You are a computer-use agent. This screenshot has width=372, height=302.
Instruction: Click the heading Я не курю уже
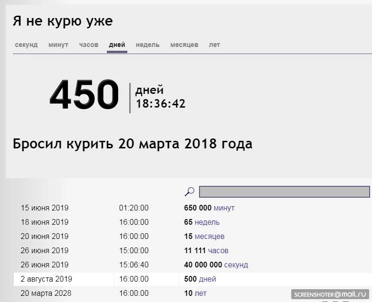[x=63, y=21]
